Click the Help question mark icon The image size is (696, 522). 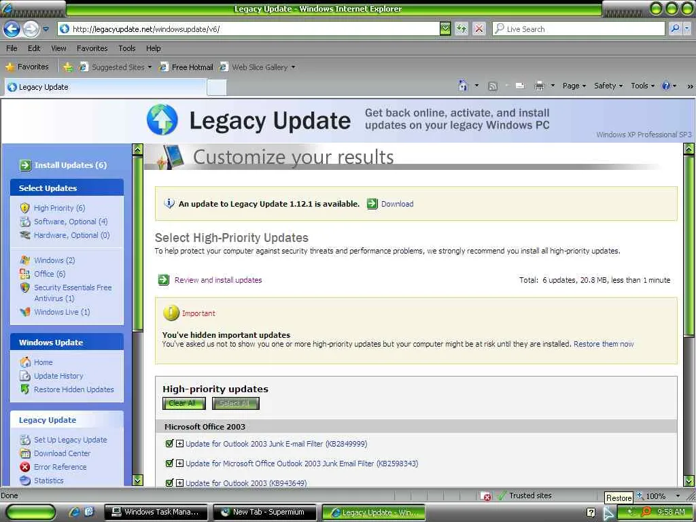point(666,86)
